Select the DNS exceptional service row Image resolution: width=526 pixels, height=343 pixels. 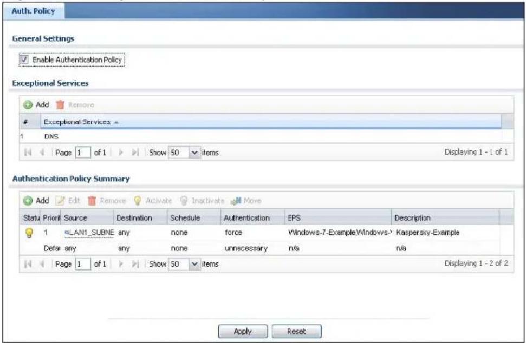[266, 136]
